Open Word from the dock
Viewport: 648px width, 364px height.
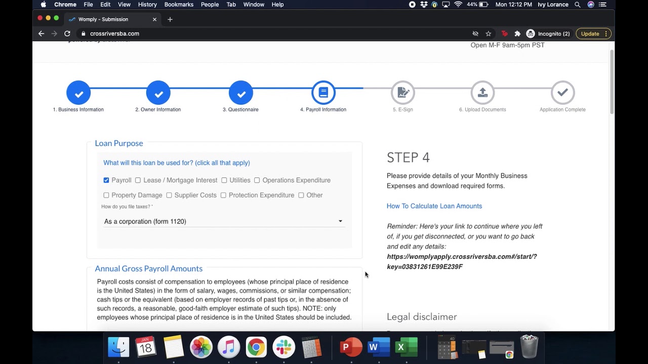pyautogui.click(x=379, y=347)
